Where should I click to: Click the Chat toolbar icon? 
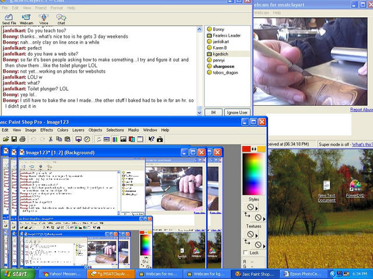tap(61, 19)
